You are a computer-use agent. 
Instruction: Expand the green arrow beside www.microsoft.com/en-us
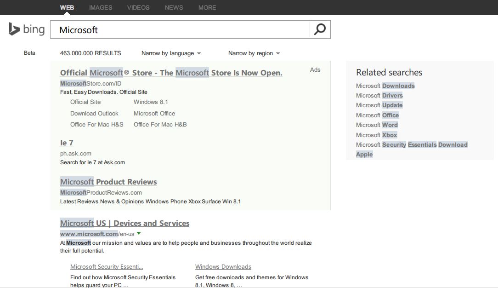pos(139,233)
